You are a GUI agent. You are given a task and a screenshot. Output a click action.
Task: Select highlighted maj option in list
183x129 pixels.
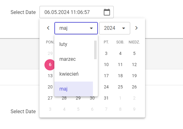[x=74, y=89]
